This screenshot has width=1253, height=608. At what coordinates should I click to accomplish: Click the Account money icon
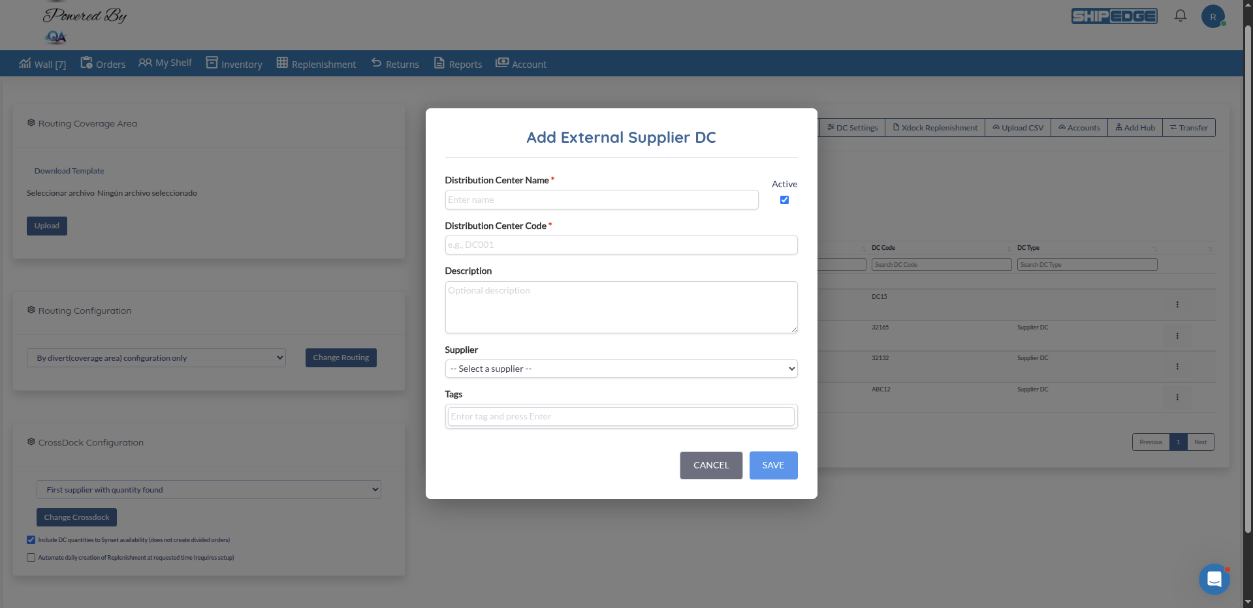pos(501,63)
